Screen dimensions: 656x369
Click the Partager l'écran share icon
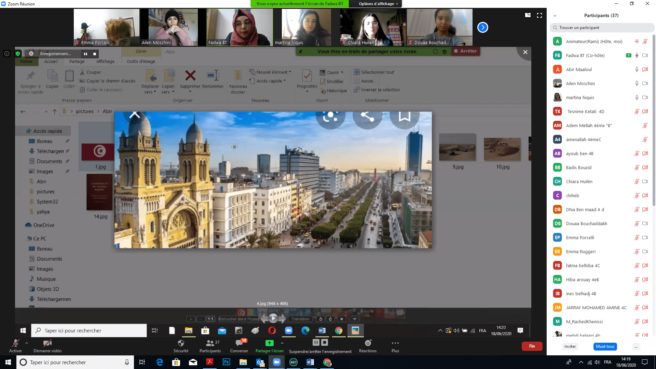pos(269,343)
